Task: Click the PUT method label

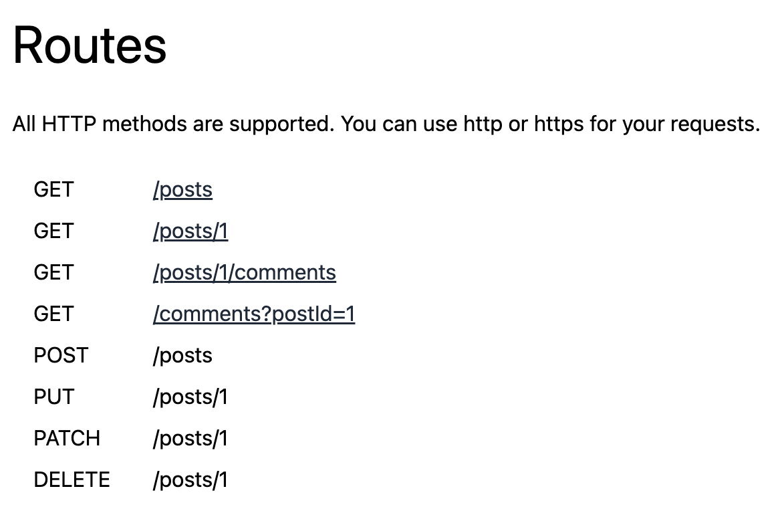Action: click(x=54, y=397)
